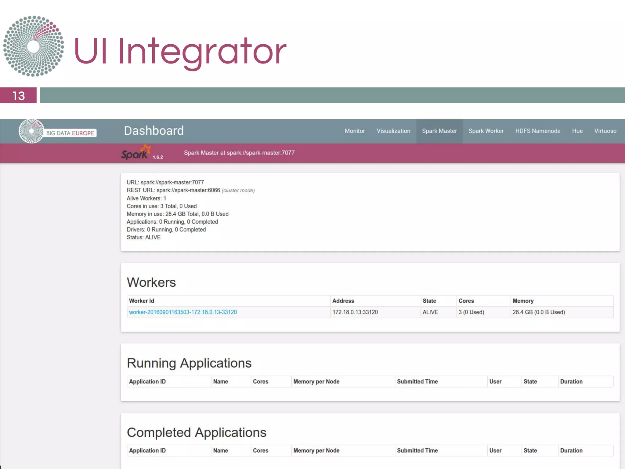Open worker-20160901163503-172.18.0.13-33120 link
The height and width of the screenshot is (469, 625).
click(x=183, y=312)
